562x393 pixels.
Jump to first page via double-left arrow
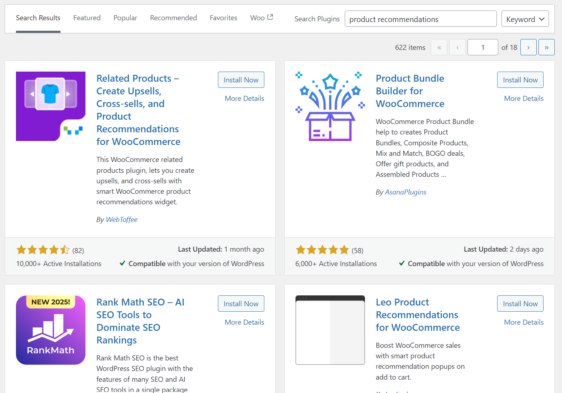pyautogui.click(x=439, y=47)
